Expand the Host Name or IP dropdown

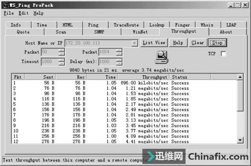(135, 43)
